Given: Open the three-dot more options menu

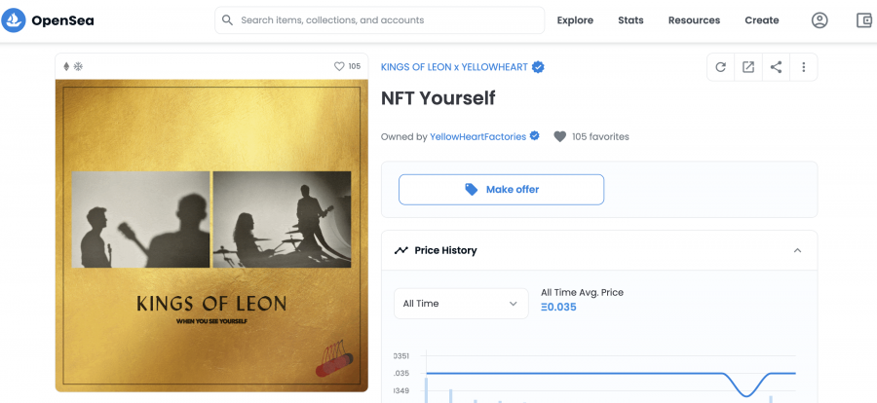Looking at the screenshot, I should point(804,67).
